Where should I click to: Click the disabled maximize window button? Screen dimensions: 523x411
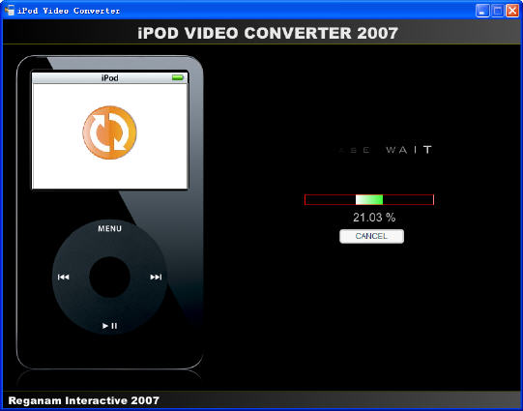point(497,11)
